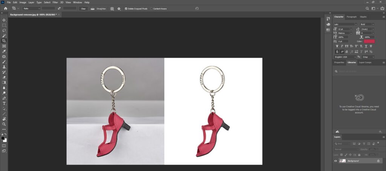
Task: Click the Clear button in options bar
Action: (x=83, y=8)
